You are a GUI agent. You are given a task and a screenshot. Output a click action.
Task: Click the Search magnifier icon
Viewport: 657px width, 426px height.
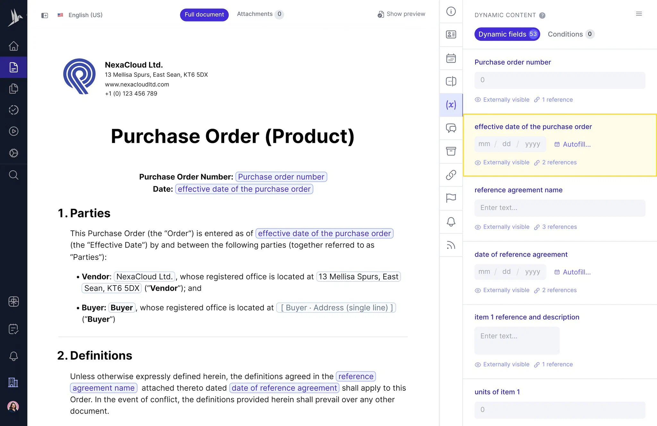click(x=13, y=175)
